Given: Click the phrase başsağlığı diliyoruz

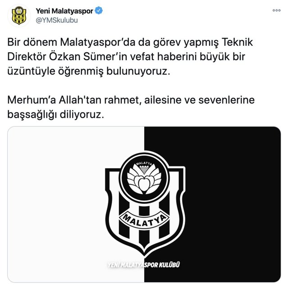Looking at the screenshot, I should point(56,115).
